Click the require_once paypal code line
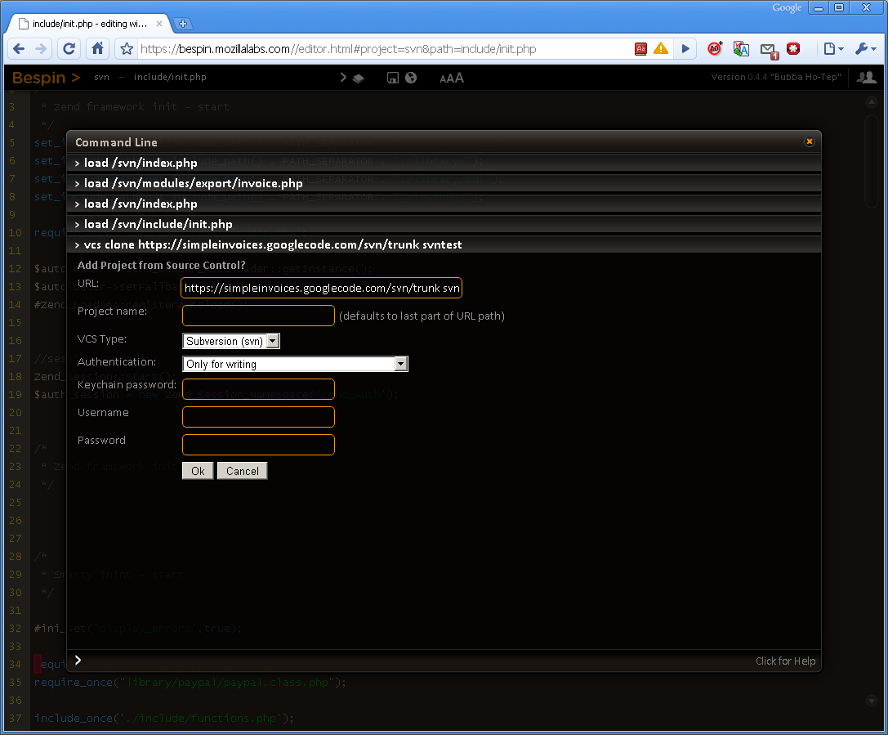This screenshot has width=888, height=735. [190, 683]
